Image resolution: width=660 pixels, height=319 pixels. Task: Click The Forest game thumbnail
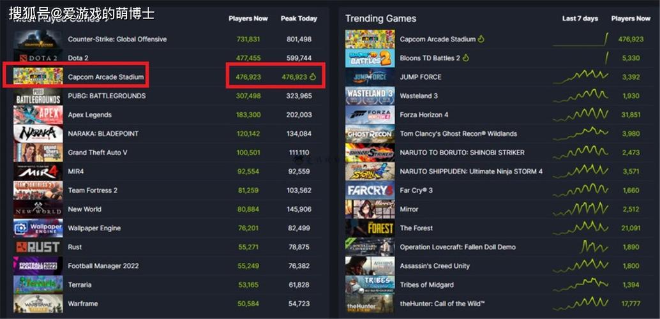pos(370,228)
